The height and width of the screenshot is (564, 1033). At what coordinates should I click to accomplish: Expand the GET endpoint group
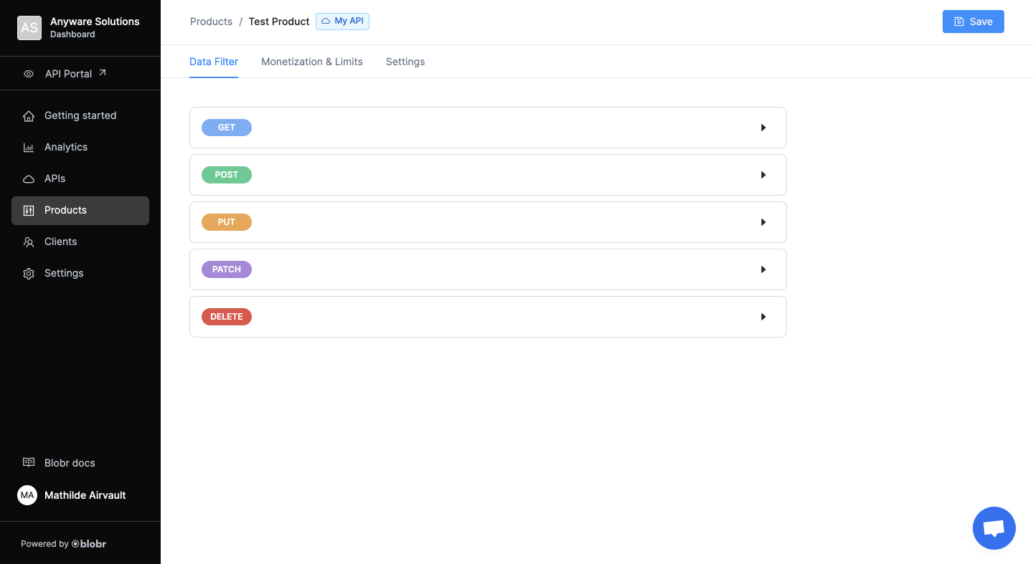(x=763, y=127)
